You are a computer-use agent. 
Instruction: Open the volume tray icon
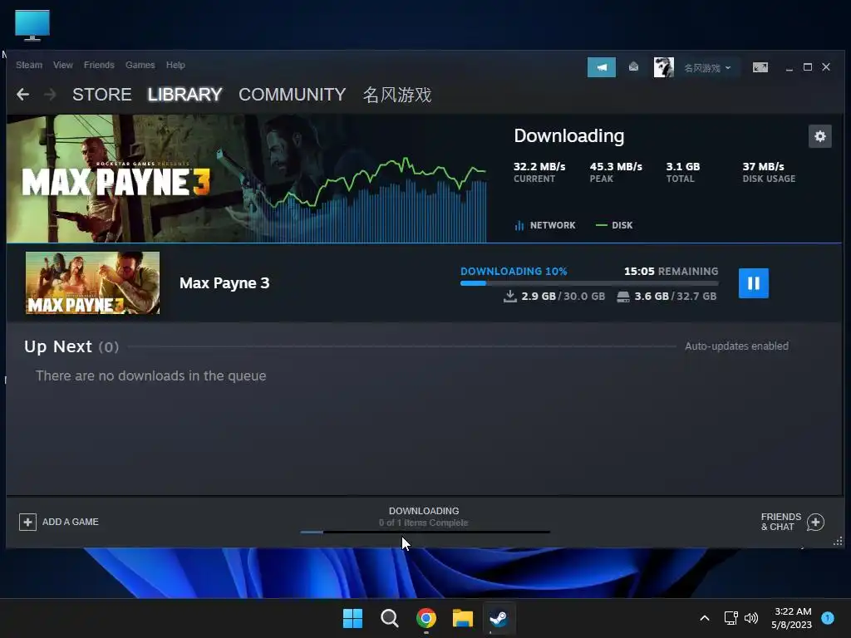pos(751,618)
